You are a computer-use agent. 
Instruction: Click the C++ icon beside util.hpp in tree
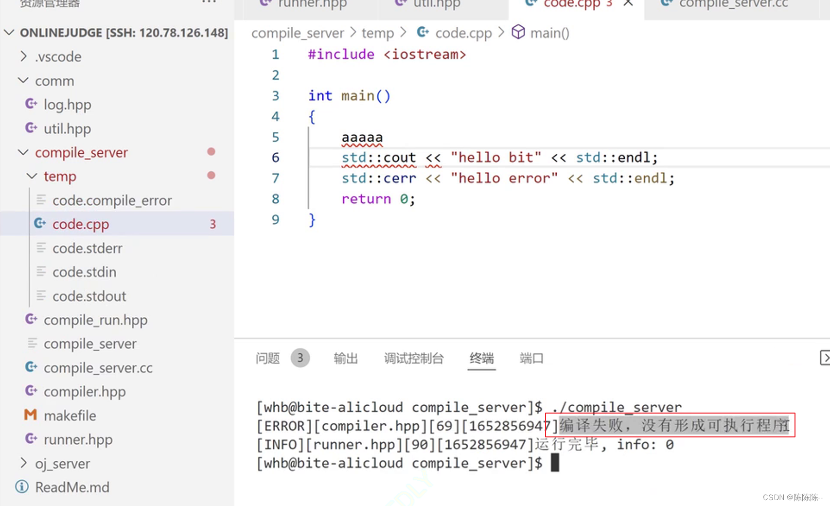[x=31, y=128]
